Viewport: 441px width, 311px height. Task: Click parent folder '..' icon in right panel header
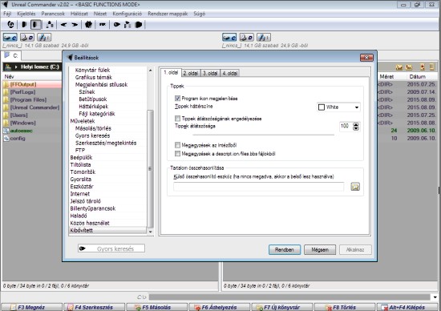[399, 67]
